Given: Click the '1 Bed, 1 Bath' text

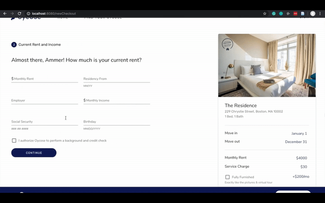Looking at the screenshot, I should (234, 117).
